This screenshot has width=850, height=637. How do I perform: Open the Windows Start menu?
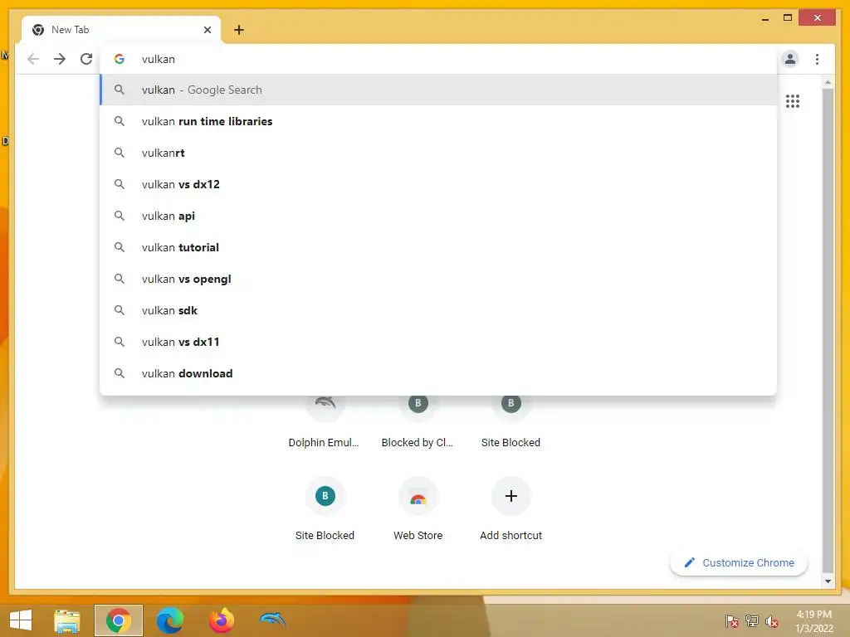point(21,620)
